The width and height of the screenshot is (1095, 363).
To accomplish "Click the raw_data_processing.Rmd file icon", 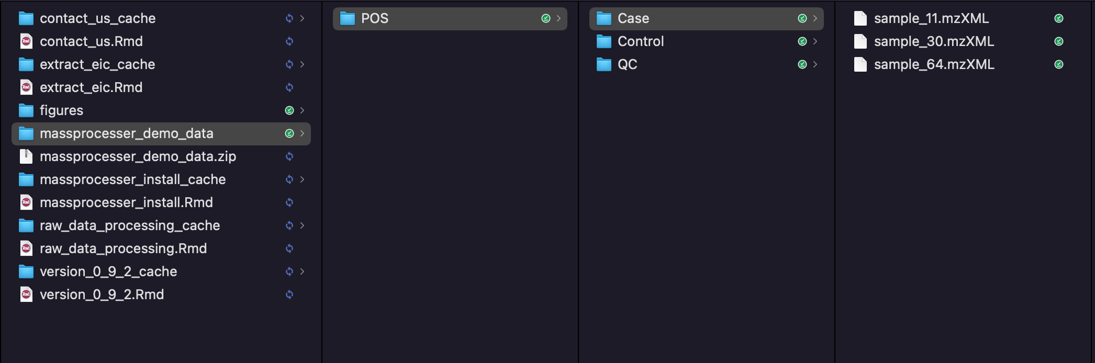I will [26, 248].
